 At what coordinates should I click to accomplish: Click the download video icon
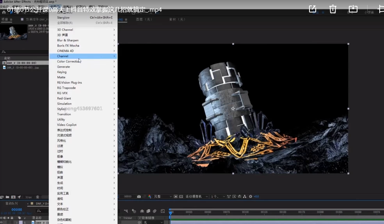(353, 9)
